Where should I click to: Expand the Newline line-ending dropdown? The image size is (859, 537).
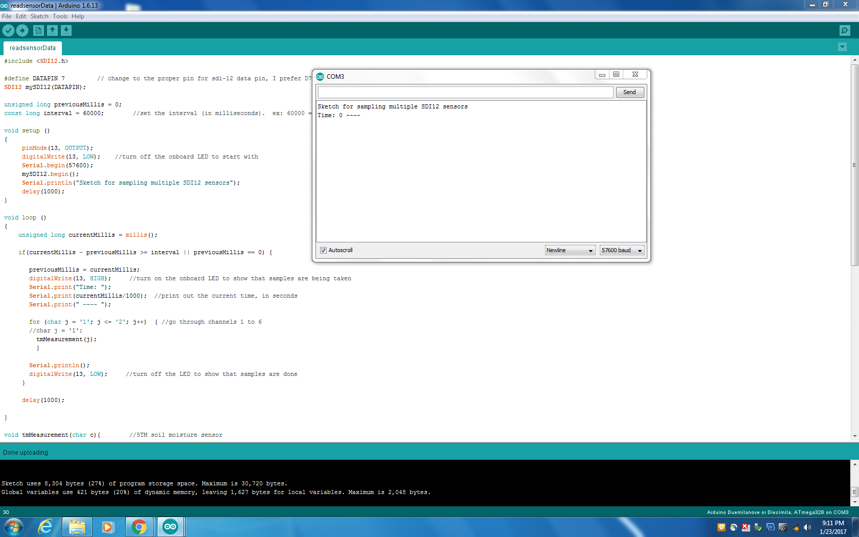(570, 251)
